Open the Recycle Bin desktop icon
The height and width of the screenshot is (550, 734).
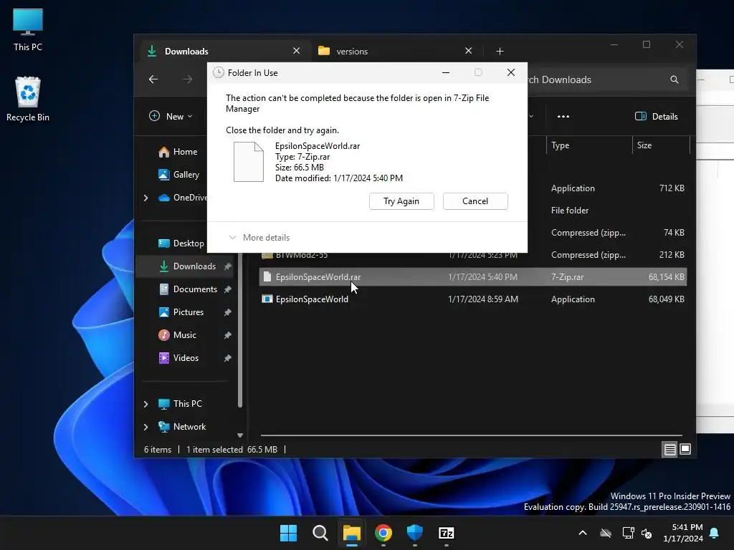tap(28, 99)
